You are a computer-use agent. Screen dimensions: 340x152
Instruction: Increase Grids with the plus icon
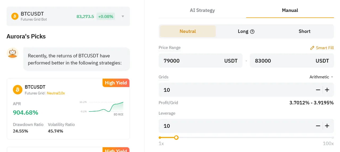tap(327, 90)
